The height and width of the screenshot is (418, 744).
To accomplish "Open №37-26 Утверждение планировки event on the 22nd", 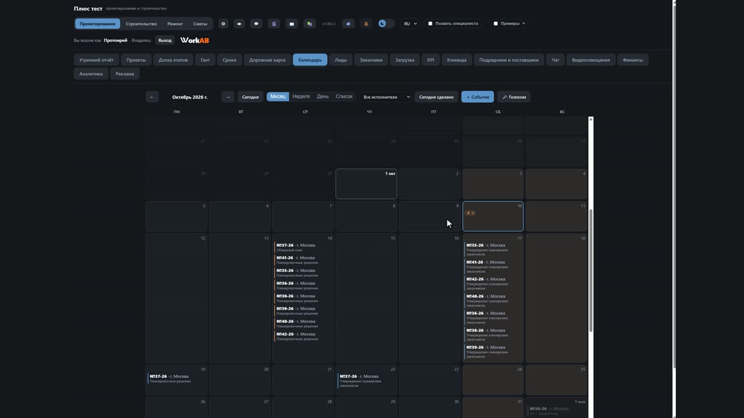I will (x=367, y=381).
